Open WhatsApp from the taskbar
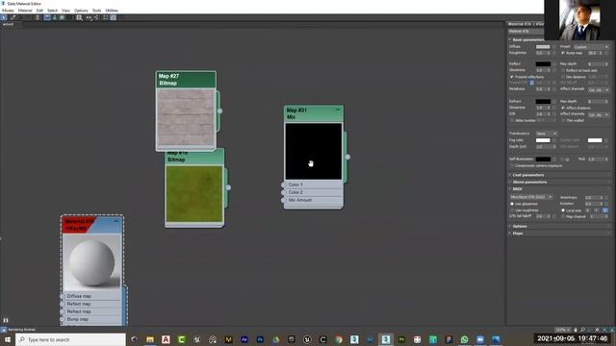The image size is (616, 346). tap(464, 339)
